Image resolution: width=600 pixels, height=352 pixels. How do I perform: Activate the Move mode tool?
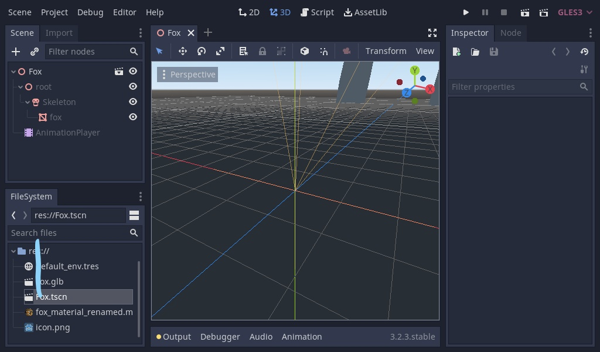coord(183,51)
